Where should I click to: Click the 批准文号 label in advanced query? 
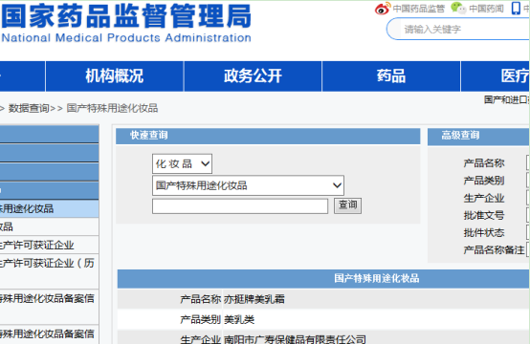484,215
